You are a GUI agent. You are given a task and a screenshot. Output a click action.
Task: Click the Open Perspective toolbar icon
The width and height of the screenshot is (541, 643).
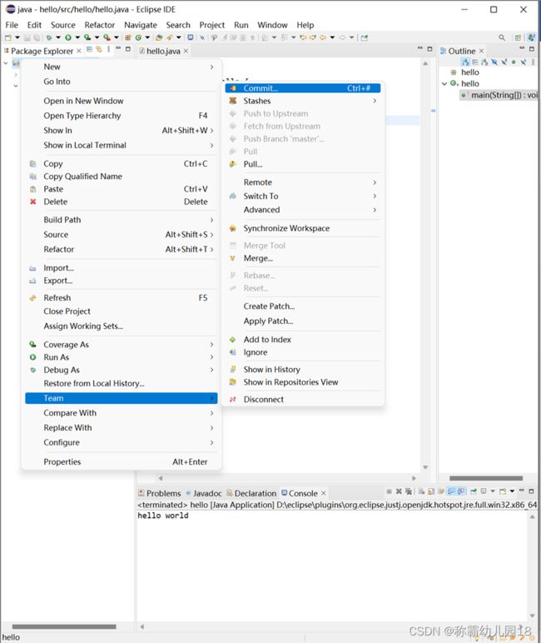pyautogui.click(x=518, y=37)
